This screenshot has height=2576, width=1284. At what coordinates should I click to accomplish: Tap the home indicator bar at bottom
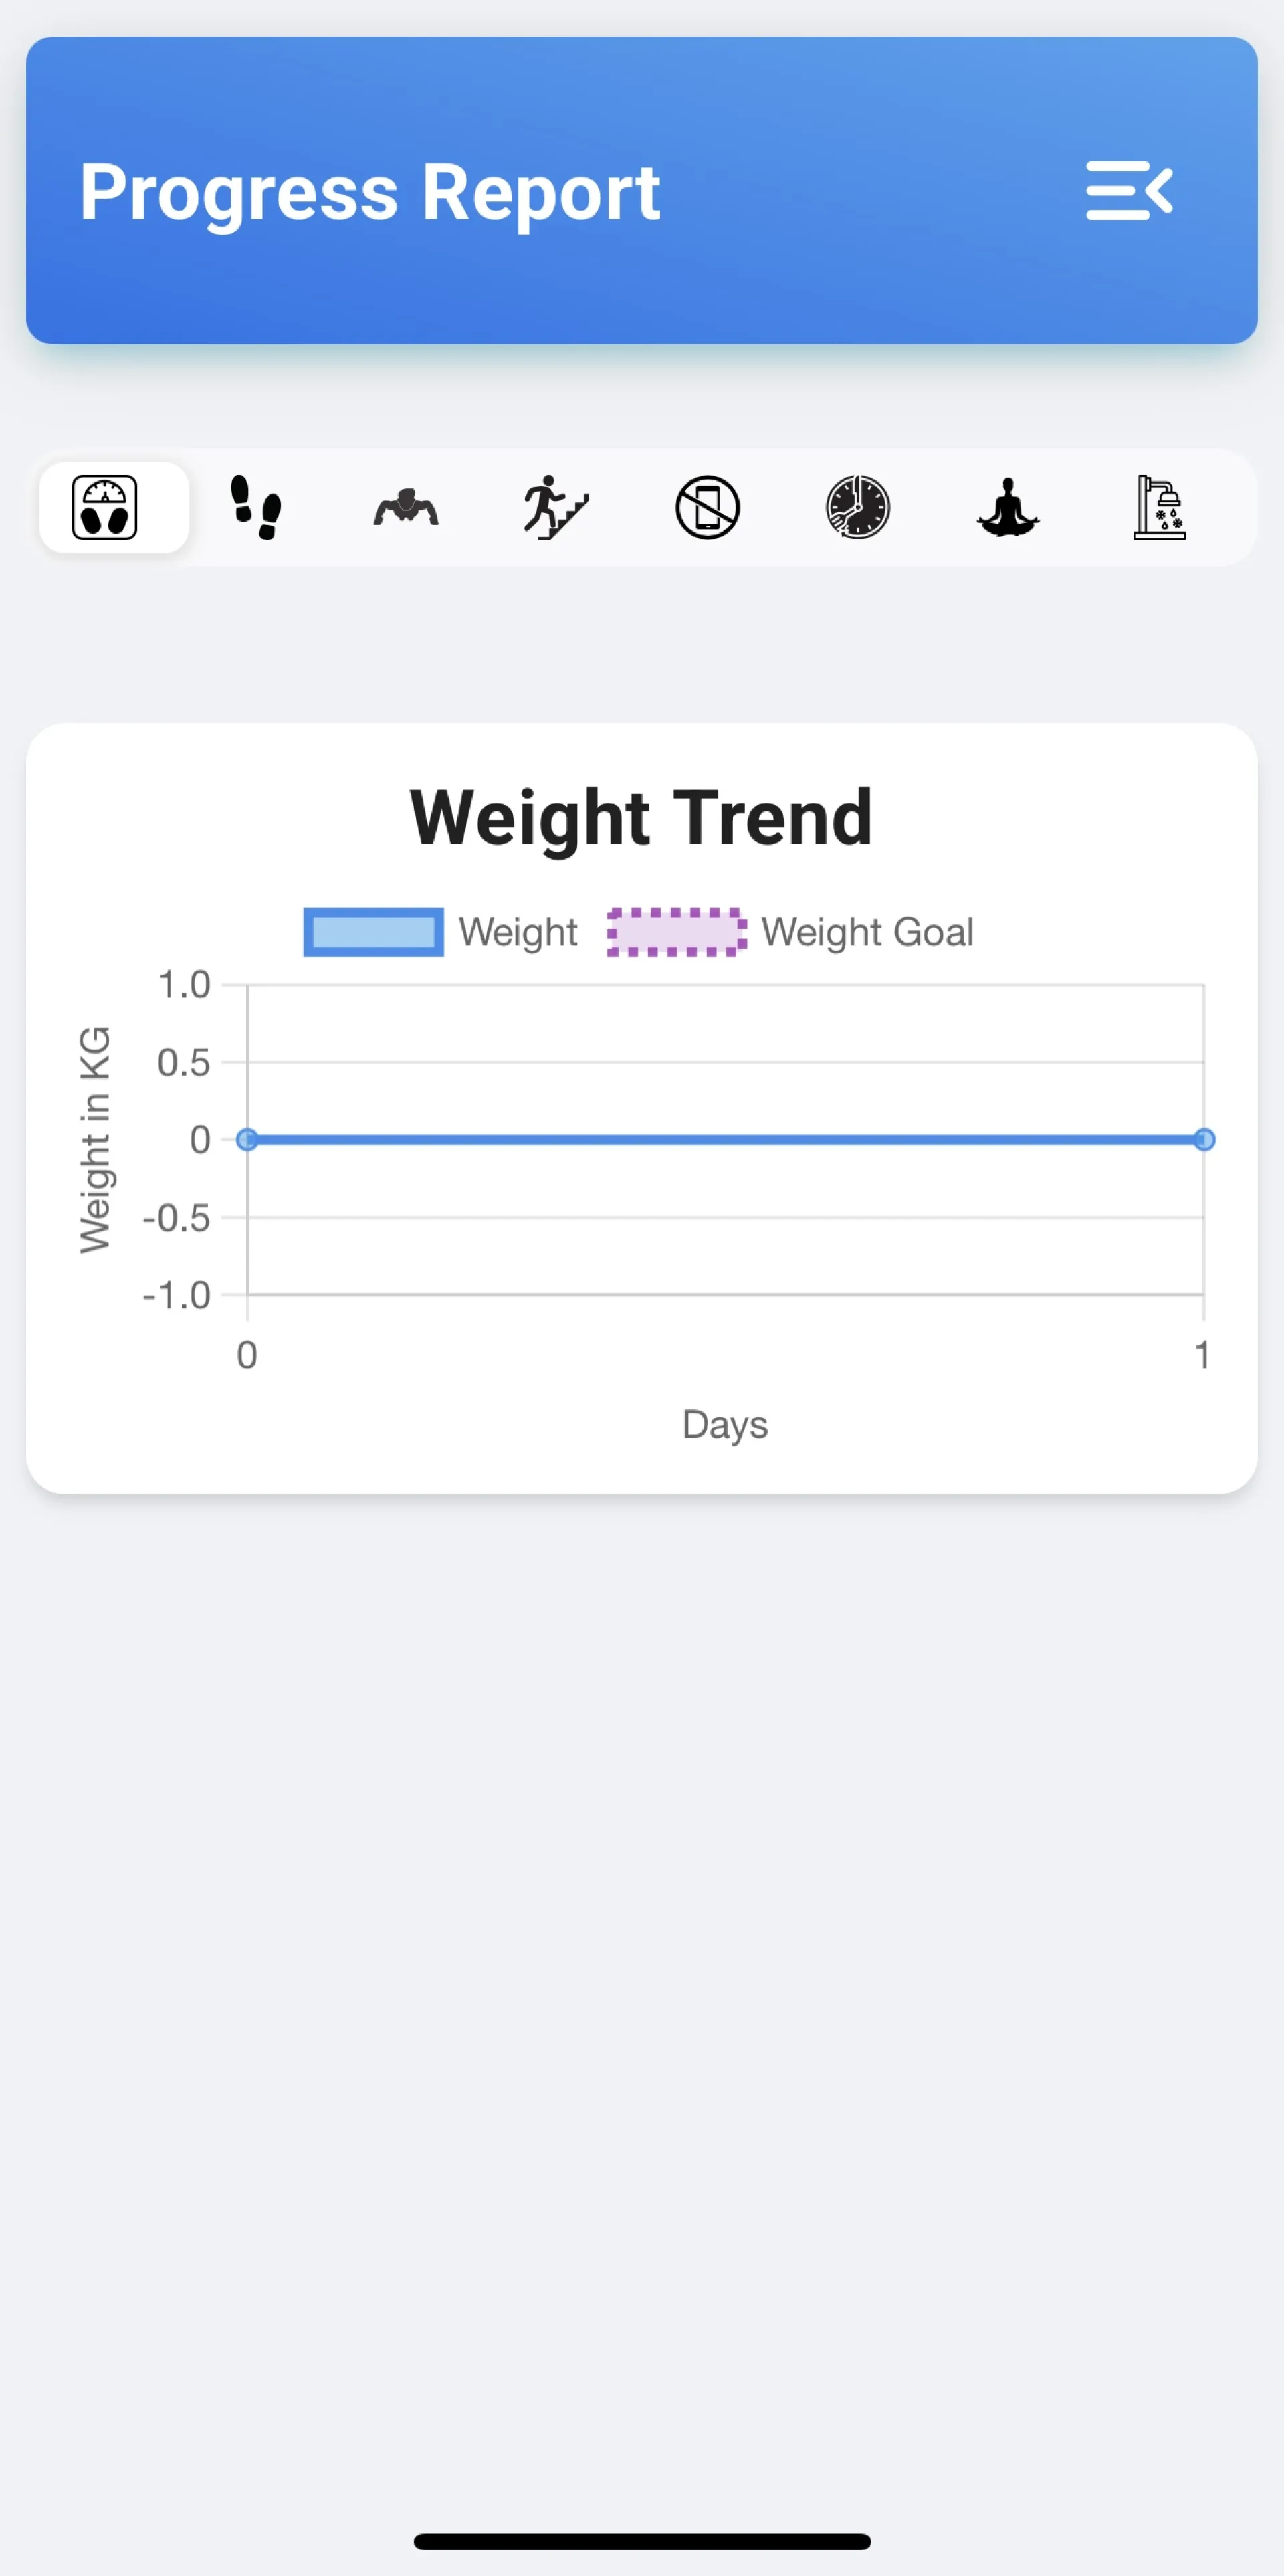pyautogui.click(x=642, y=2541)
